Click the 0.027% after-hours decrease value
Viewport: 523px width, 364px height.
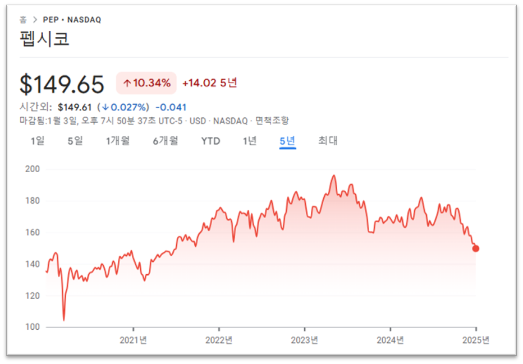click(129, 107)
